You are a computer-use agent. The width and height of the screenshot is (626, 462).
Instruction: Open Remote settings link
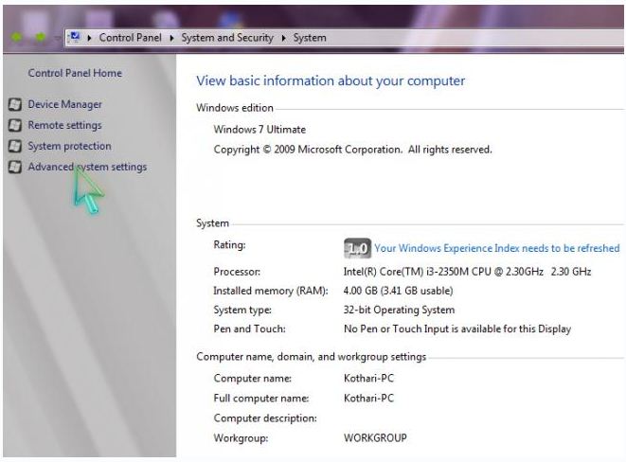coord(64,125)
